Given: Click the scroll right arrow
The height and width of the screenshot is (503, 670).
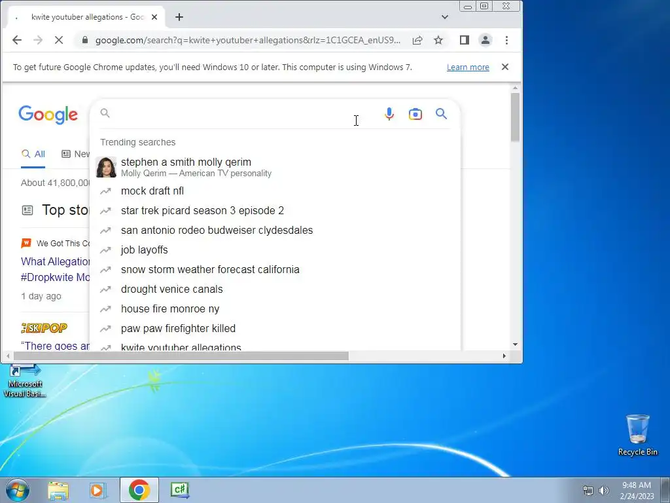Looking at the screenshot, I should tap(504, 356).
